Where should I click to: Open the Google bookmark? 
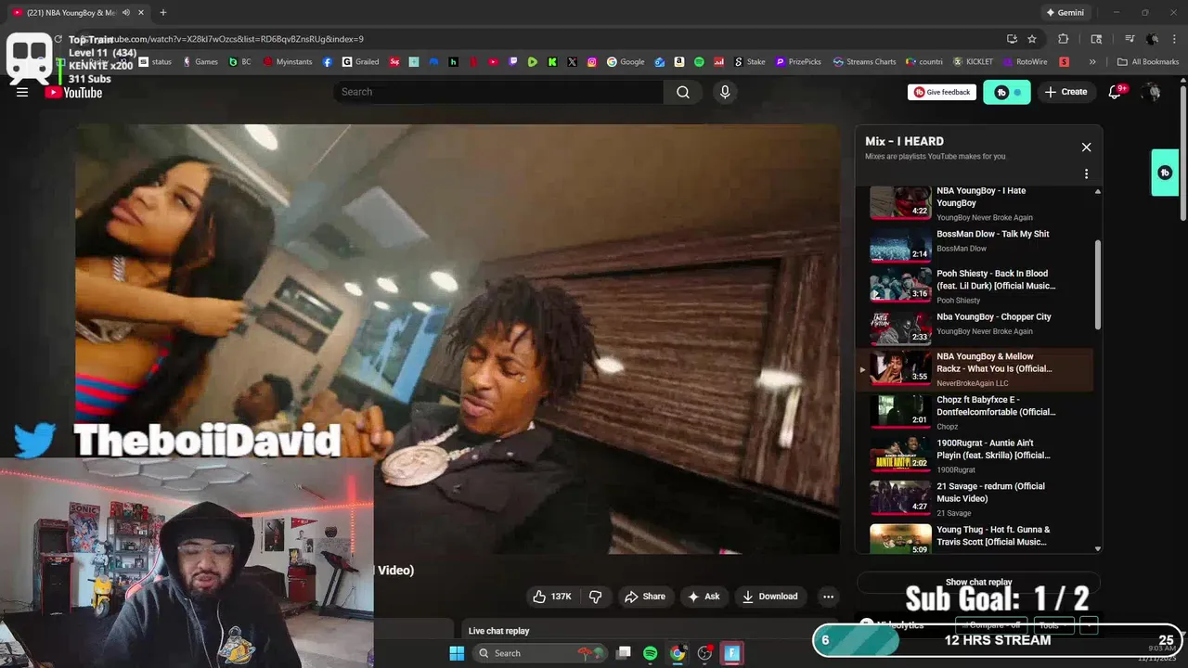tap(626, 62)
